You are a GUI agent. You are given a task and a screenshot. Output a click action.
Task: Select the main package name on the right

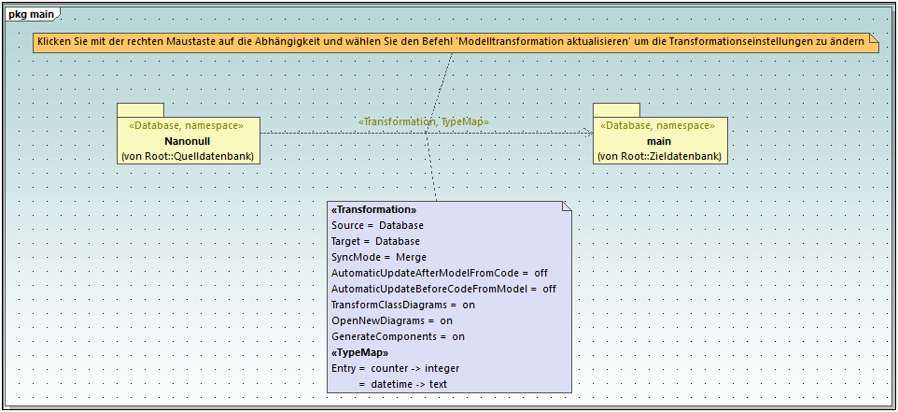pos(659,141)
